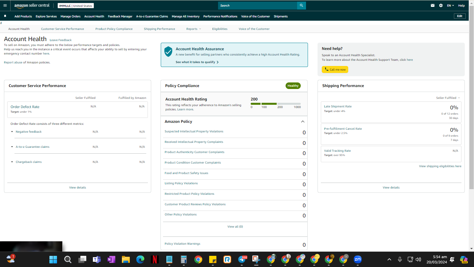
Task: Click the Call me now button
Action: pos(335,70)
